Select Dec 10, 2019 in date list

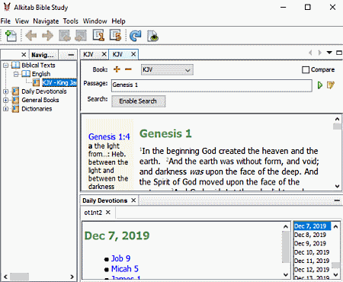312,252
